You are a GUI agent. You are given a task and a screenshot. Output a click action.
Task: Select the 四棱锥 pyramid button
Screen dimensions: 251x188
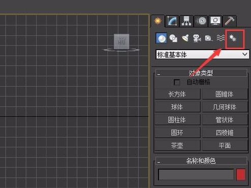click(x=225, y=133)
